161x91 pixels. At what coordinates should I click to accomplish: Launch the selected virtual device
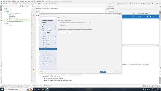coord(148,16)
